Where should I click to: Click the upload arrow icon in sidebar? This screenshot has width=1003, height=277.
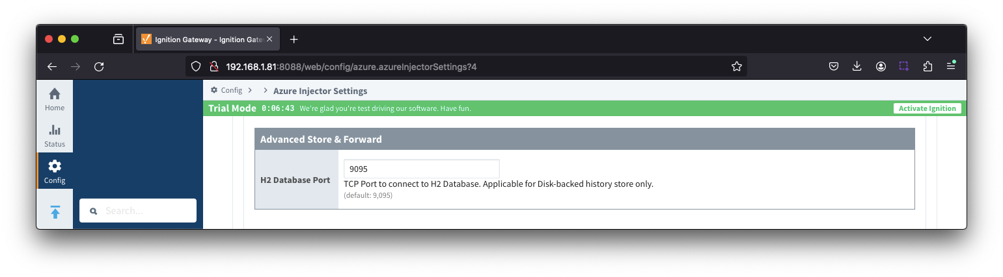pyautogui.click(x=55, y=212)
